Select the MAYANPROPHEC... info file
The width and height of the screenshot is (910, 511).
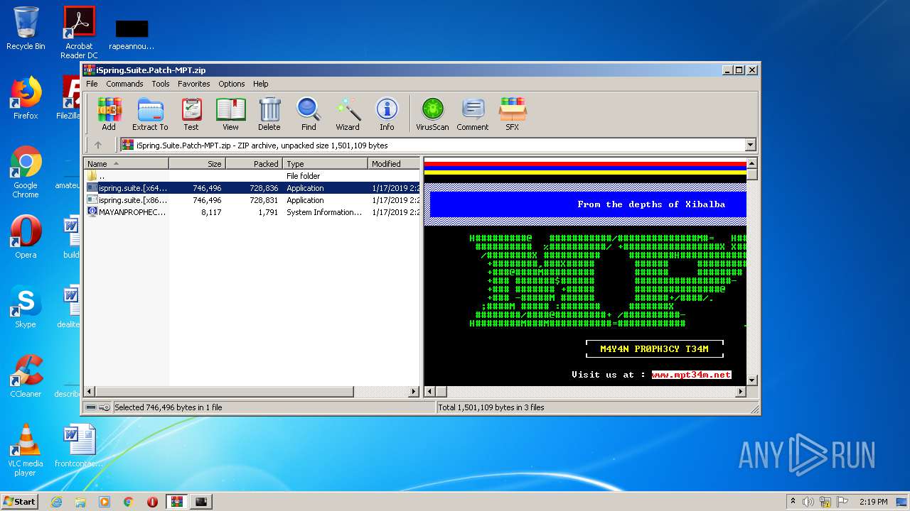252,212
